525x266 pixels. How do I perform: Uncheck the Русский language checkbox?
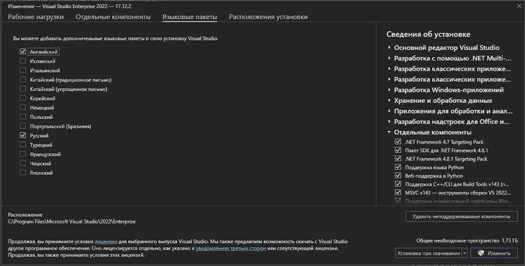(x=24, y=135)
